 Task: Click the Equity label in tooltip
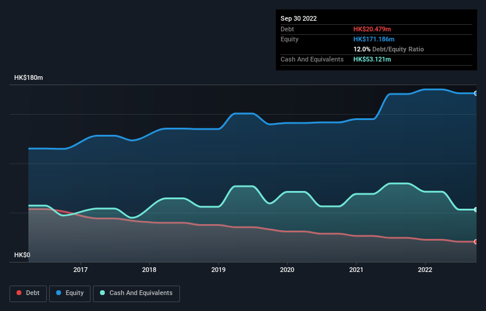tap(289, 39)
